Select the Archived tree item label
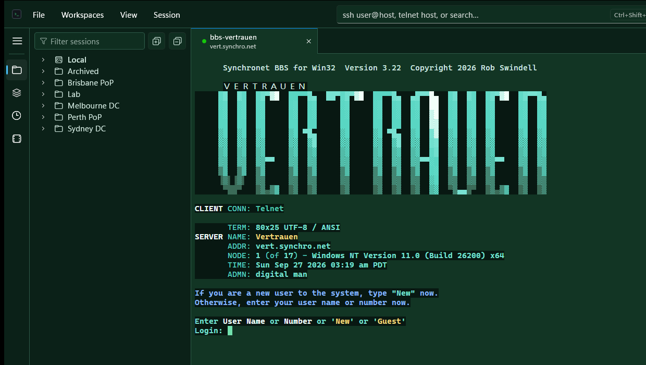 coord(83,71)
